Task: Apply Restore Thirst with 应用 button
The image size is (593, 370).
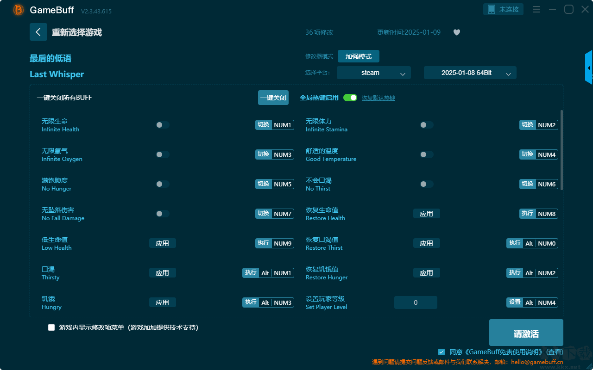Action: click(427, 243)
